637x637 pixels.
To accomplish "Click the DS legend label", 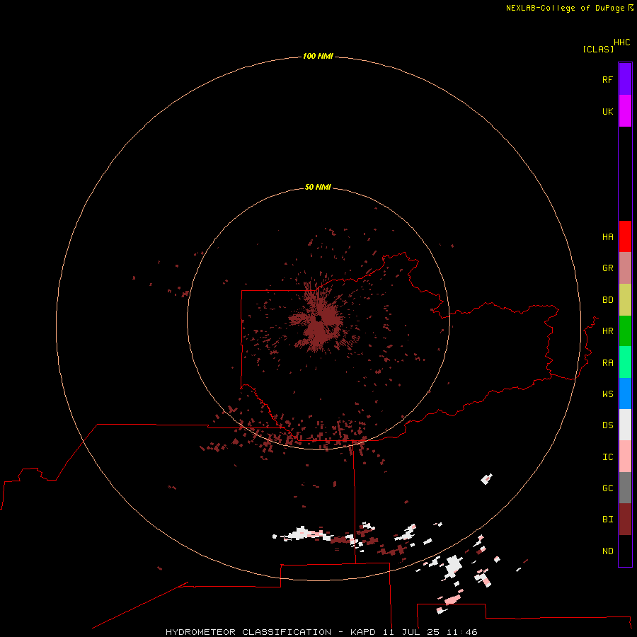I will click(x=607, y=425).
